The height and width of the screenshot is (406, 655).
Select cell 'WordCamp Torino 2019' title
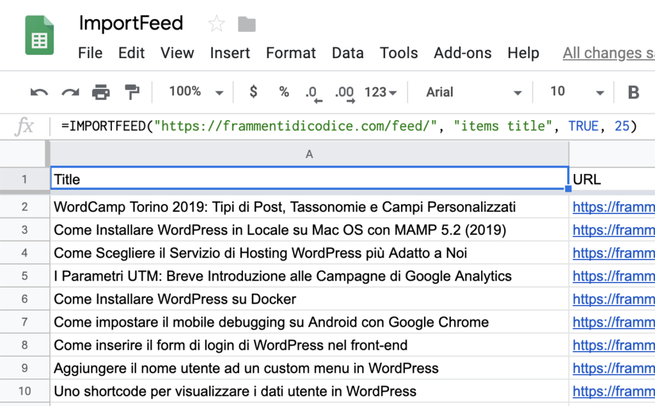(309, 207)
